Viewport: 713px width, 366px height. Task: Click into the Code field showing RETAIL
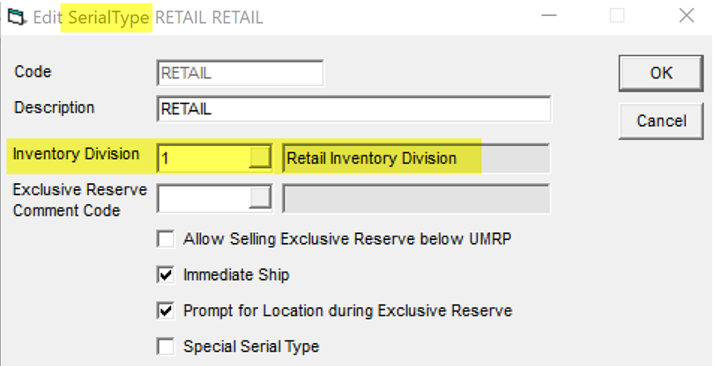tap(240, 73)
